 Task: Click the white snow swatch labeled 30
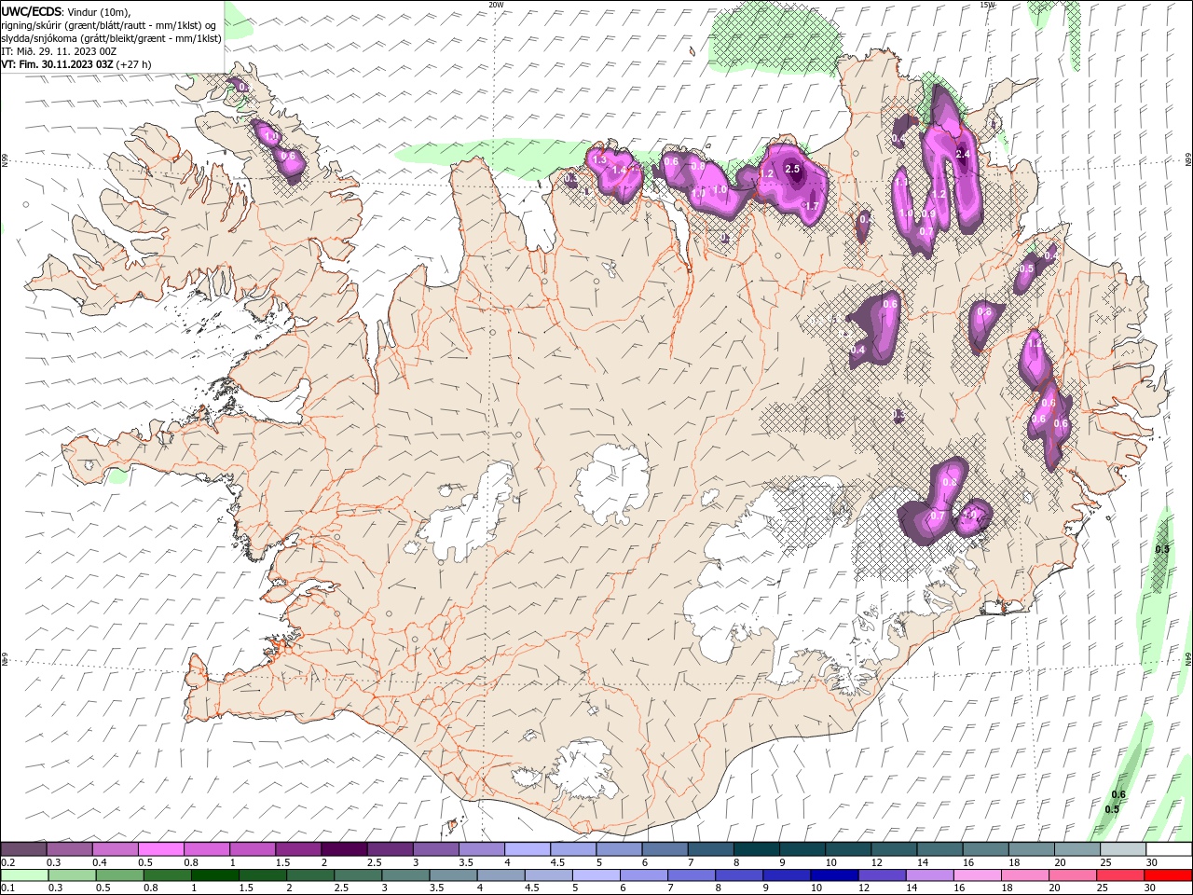pyautogui.click(x=1168, y=849)
